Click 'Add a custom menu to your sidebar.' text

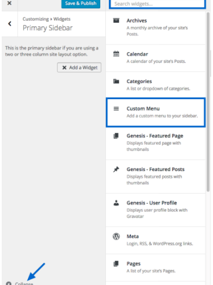point(162,116)
